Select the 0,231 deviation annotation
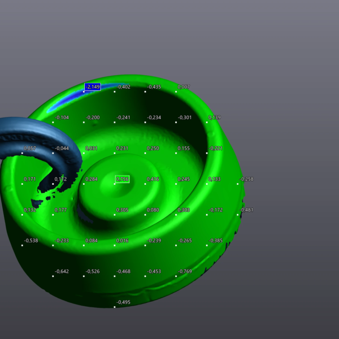Image resolution: width=339 pixels, height=339 pixels. [x=123, y=148]
